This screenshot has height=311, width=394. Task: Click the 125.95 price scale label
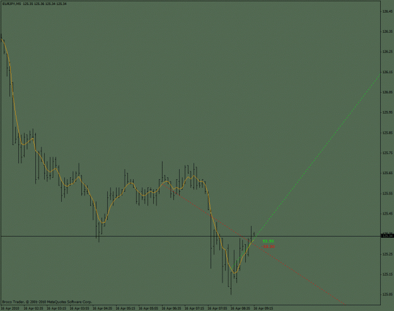[387, 112]
